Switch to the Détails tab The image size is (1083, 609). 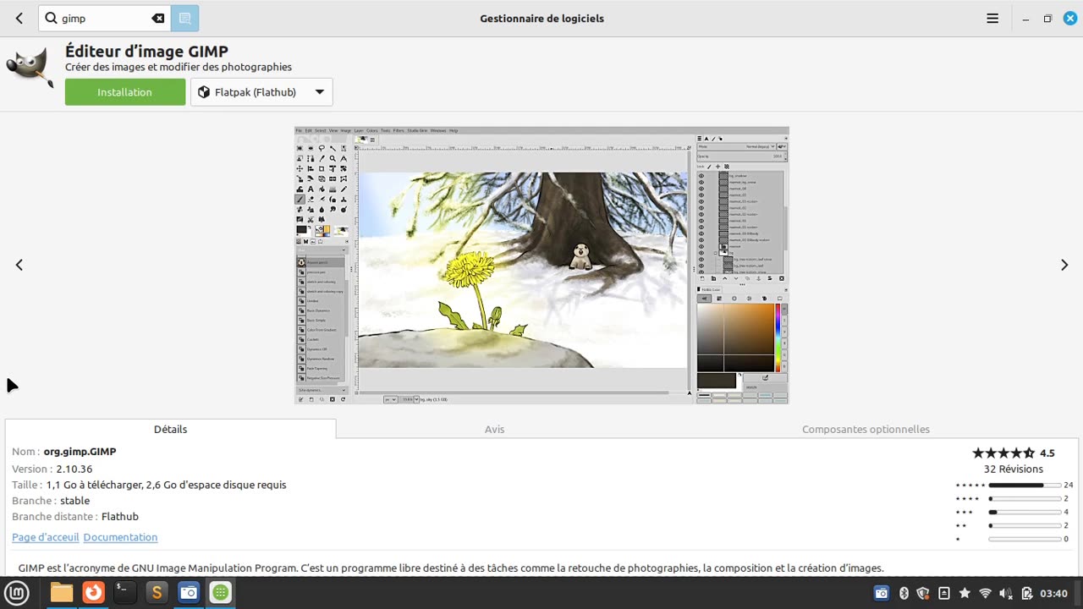coord(170,429)
